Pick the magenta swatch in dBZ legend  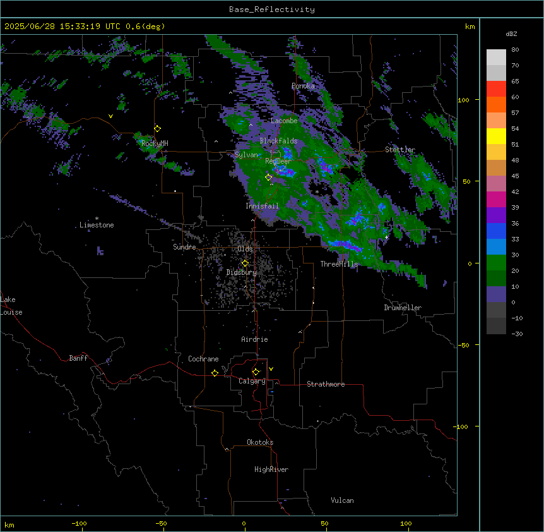[x=496, y=199]
